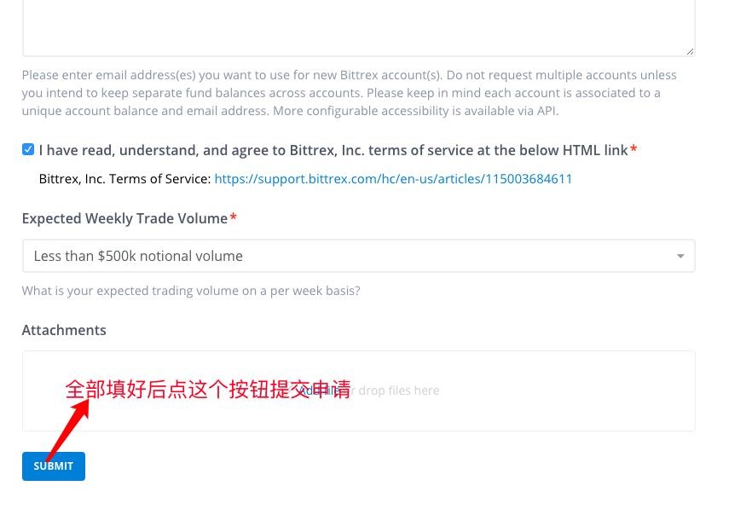Click the red required asterisk beside Trade Volume
729x509 pixels.
coord(233,218)
